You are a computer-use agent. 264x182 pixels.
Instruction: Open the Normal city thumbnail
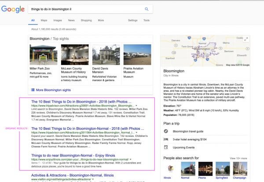click(x=188, y=169)
